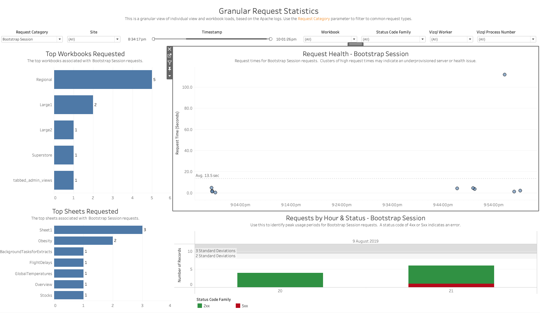Image resolution: width=540 pixels, height=313 pixels.
Task: Click the FlightDelays sheet label
Action: coord(41,263)
